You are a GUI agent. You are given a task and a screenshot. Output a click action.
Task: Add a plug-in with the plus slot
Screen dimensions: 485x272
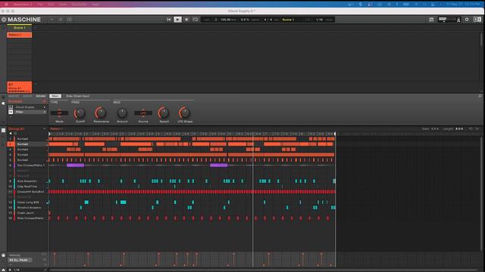pos(11,117)
